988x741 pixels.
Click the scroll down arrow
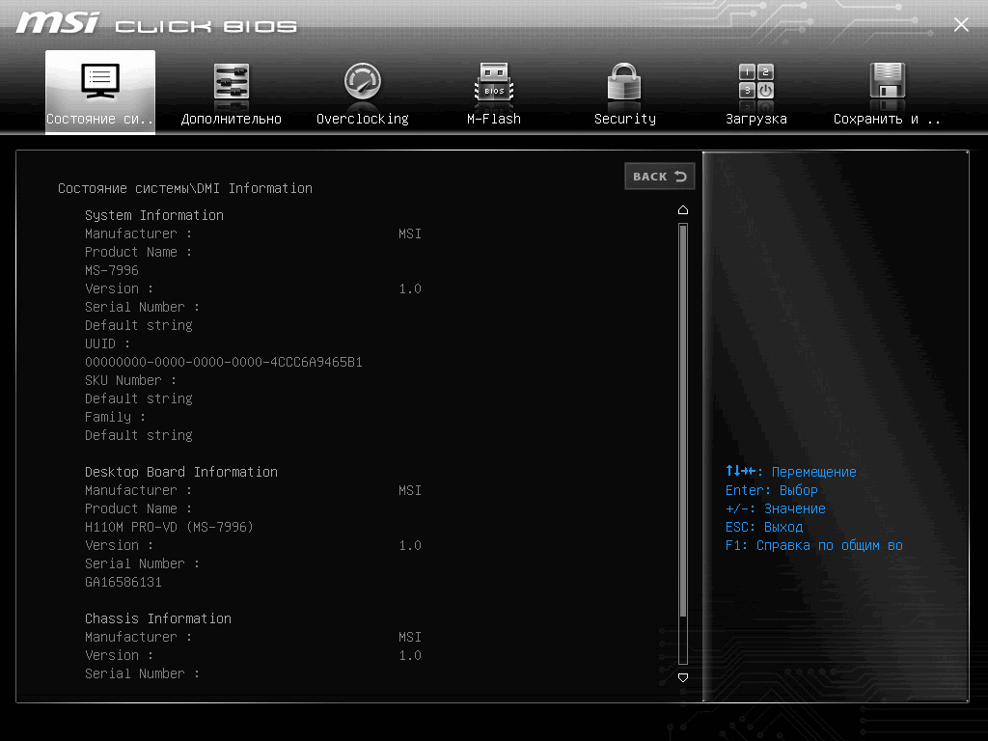click(683, 677)
